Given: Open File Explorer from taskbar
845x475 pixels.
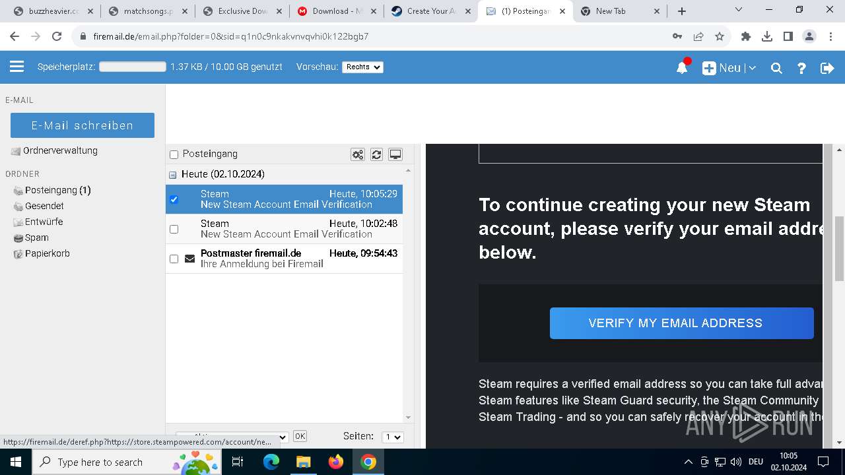Looking at the screenshot, I should coord(303,462).
